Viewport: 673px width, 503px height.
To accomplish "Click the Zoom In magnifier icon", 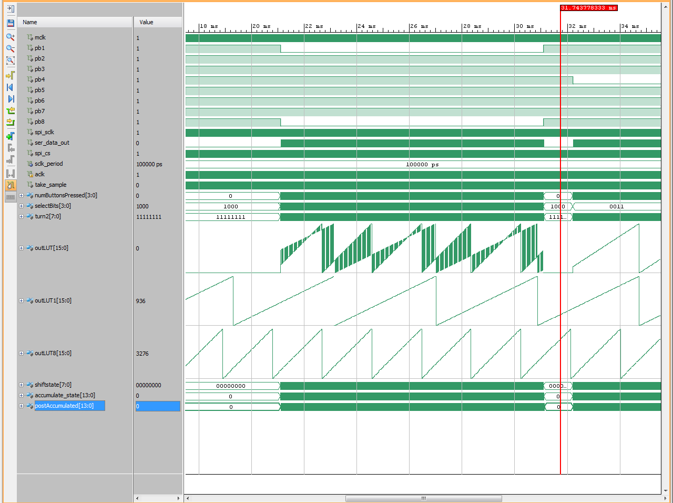I will pyautogui.click(x=10, y=37).
